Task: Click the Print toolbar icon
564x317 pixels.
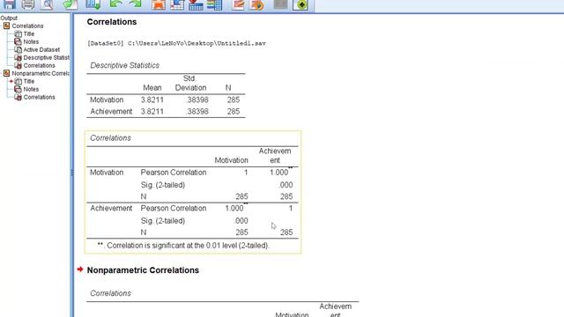Action: (27, 4)
